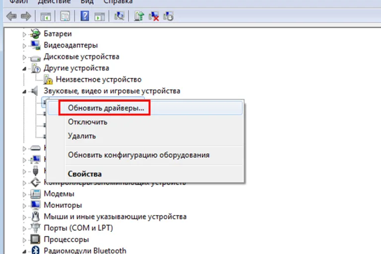The width and height of the screenshot is (381, 254).
Task: Expand the Видеоадаптеры category
Action: coord(24,46)
